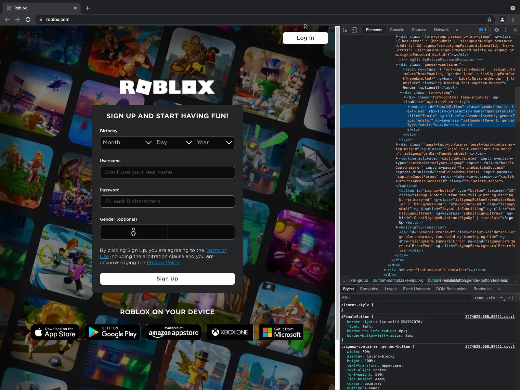Image resolution: width=520 pixels, height=390 pixels.
Task: Open Download on the App Store badge
Action: (55, 332)
